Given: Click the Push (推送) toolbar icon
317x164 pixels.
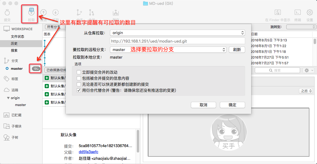Looking at the screenshot, I should pyautogui.click(x=43, y=13).
